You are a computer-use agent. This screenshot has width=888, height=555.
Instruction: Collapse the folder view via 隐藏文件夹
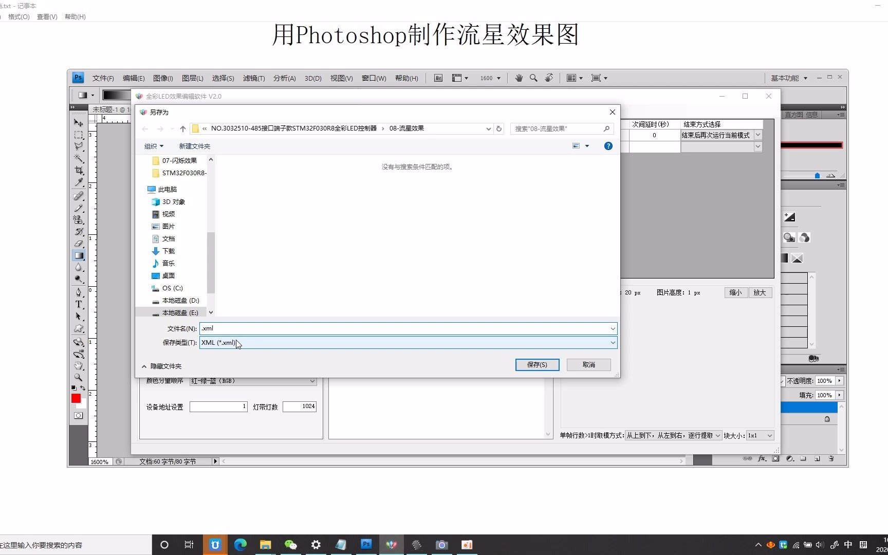(161, 366)
